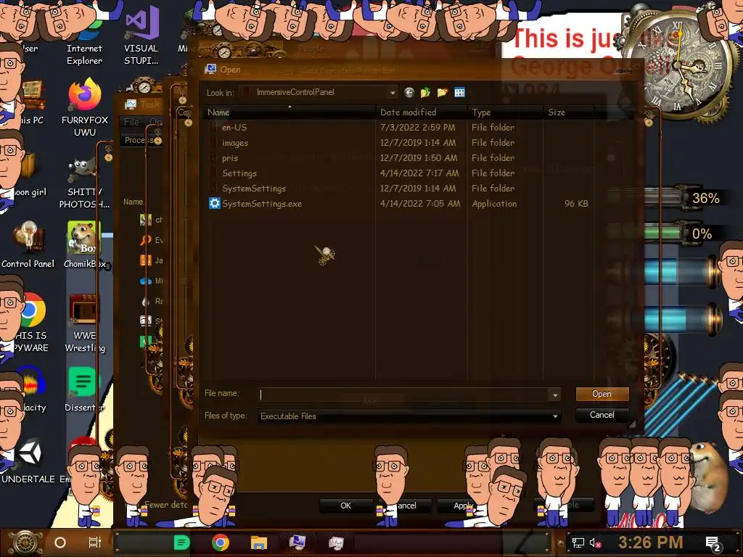Viewport: 743px width, 557px height.
Task: Create a new folder in Open dialog
Action: click(442, 92)
